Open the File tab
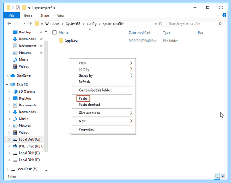Image resolution: width=231 pixels, height=183 pixels. click(x=12, y=15)
